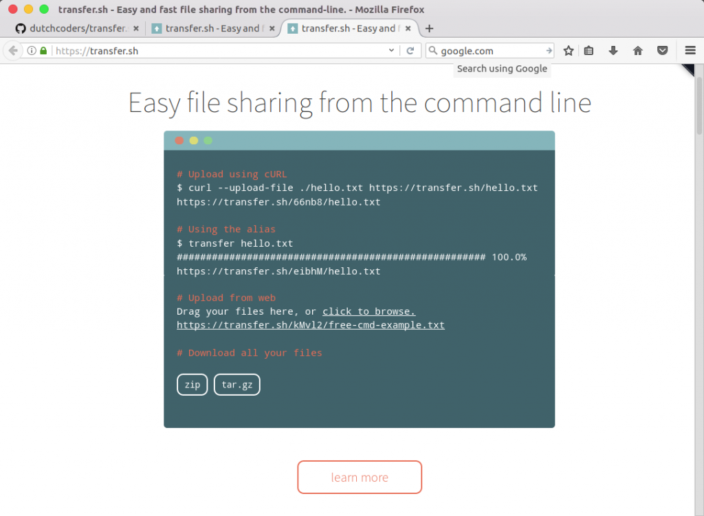Click the site security padlock icon
704x516 pixels.
click(43, 50)
